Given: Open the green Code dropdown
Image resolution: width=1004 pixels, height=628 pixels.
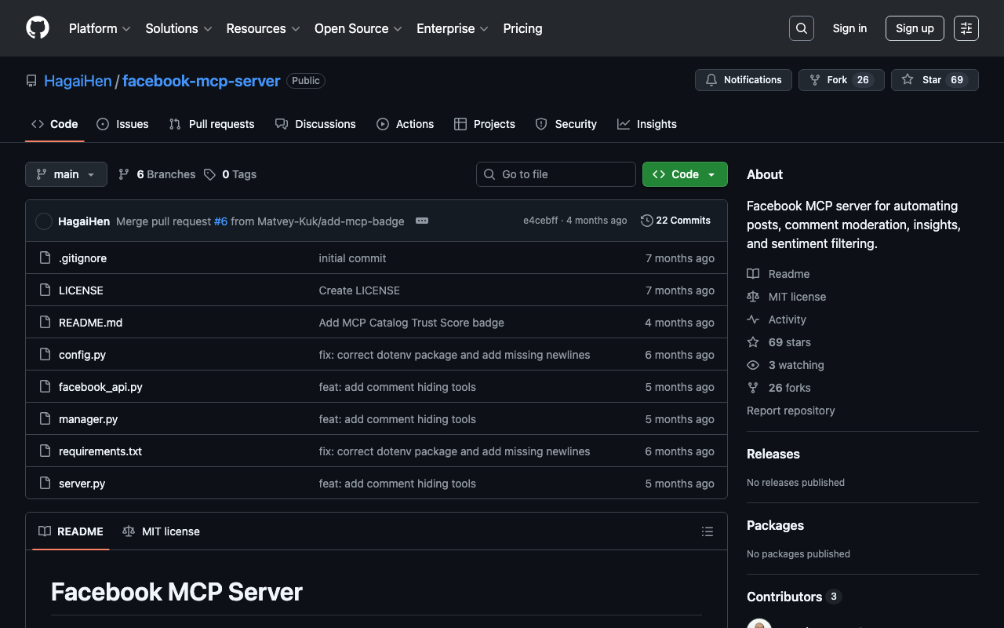Looking at the screenshot, I should 684,174.
